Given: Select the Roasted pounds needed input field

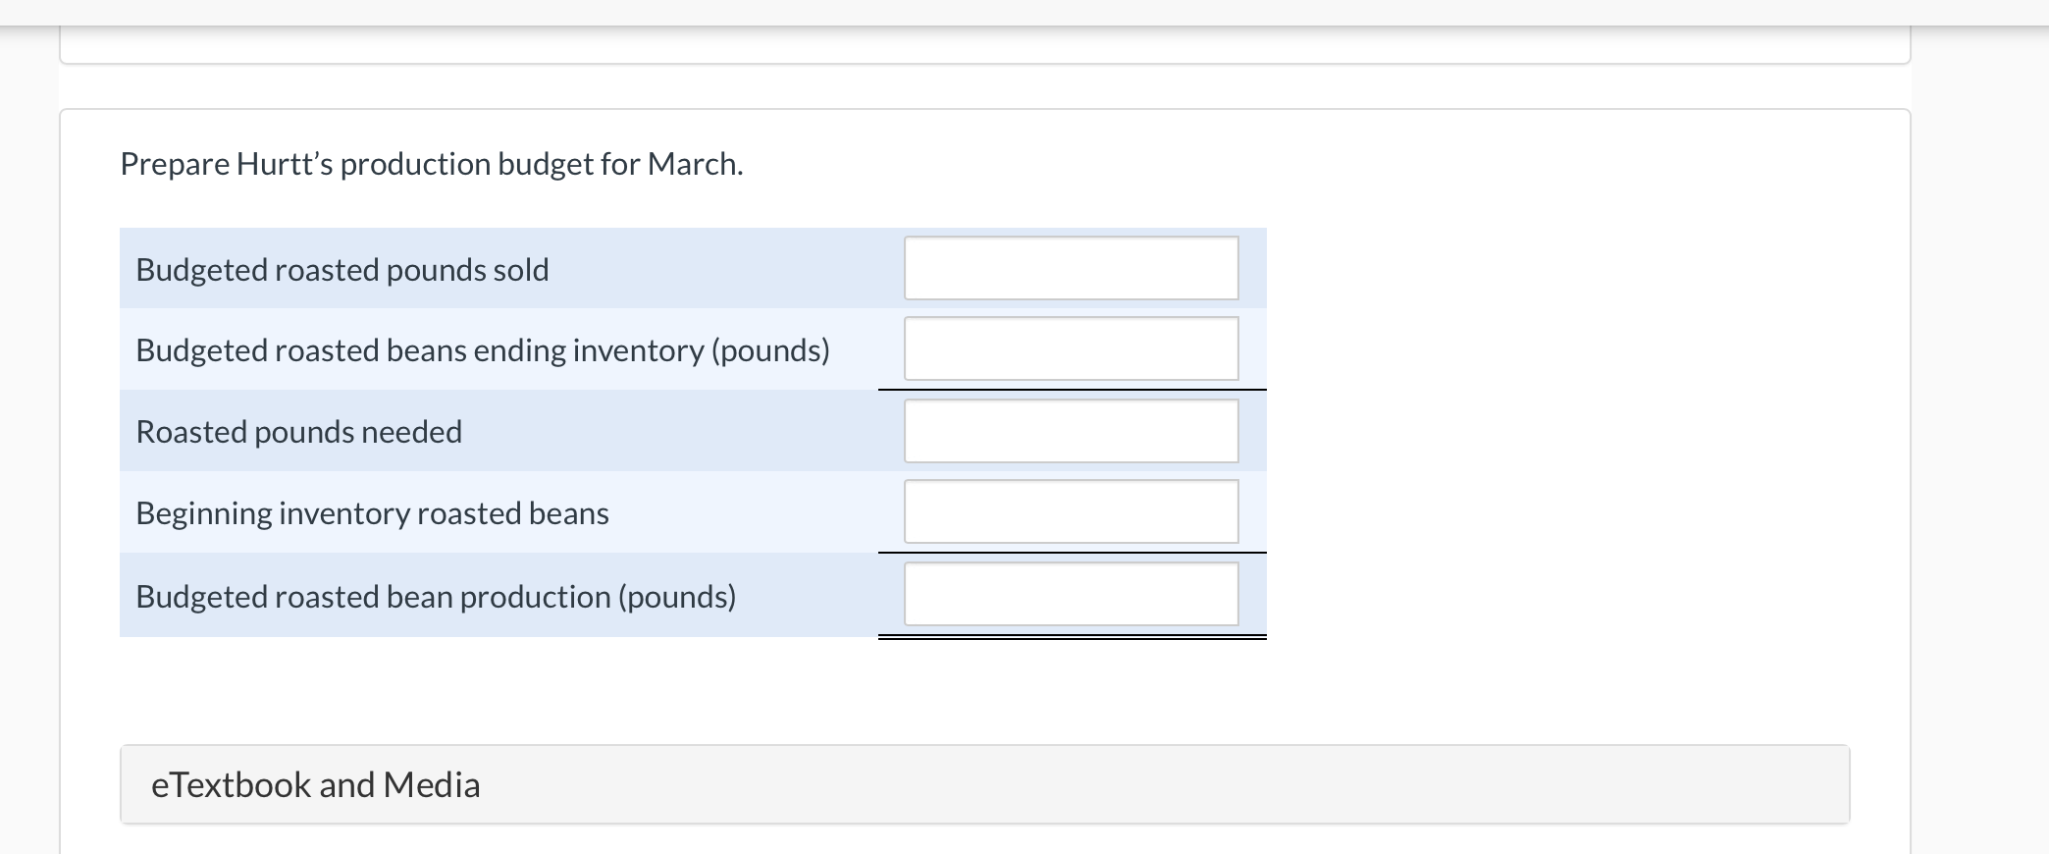Looking at the screenshot, I should (1071, 431).
